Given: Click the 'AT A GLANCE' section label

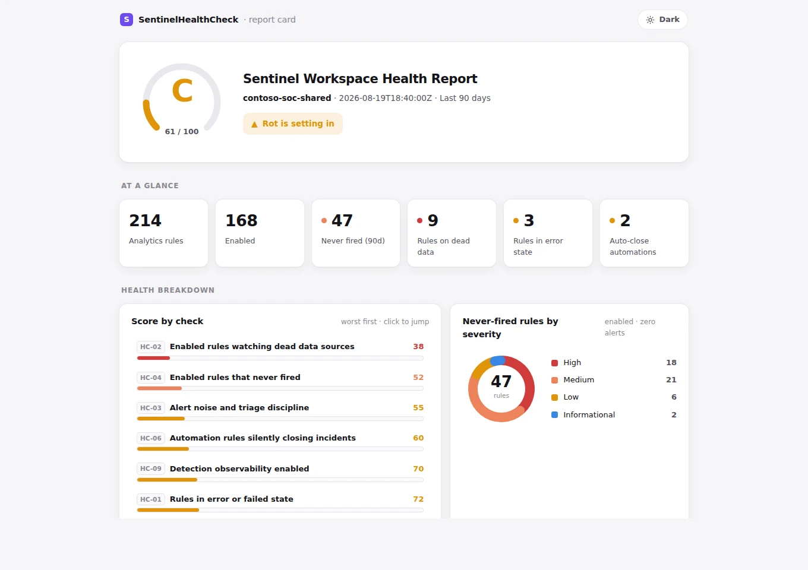Looking at the screenshot, I should pos(150,186).
